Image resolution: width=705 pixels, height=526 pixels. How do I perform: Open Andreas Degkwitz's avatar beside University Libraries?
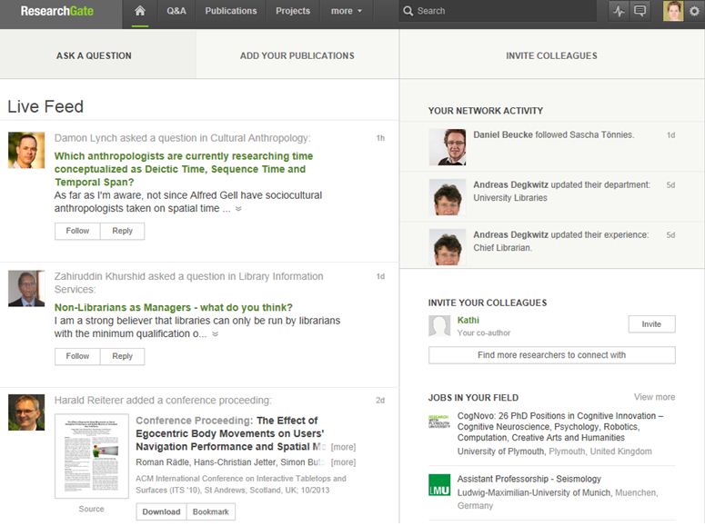448,197
